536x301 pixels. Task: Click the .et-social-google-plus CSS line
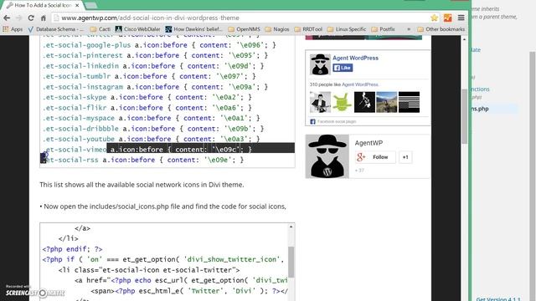pyautogui.click(x=159, y=45)
